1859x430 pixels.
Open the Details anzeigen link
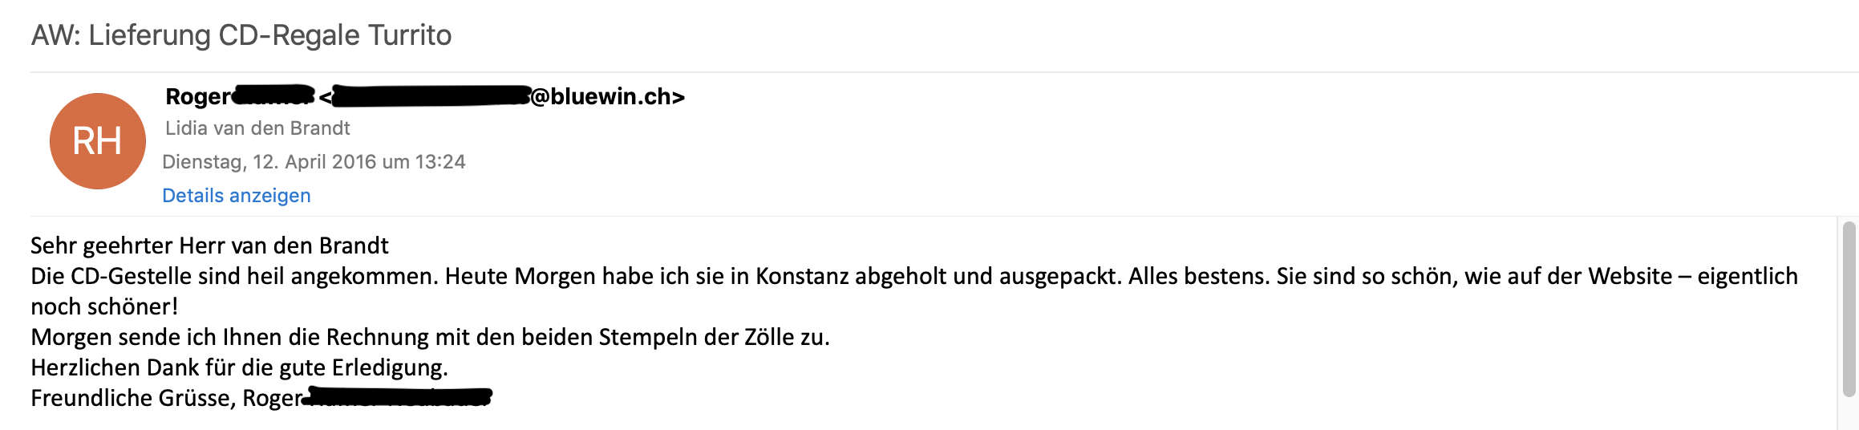[x=236, y=196]
